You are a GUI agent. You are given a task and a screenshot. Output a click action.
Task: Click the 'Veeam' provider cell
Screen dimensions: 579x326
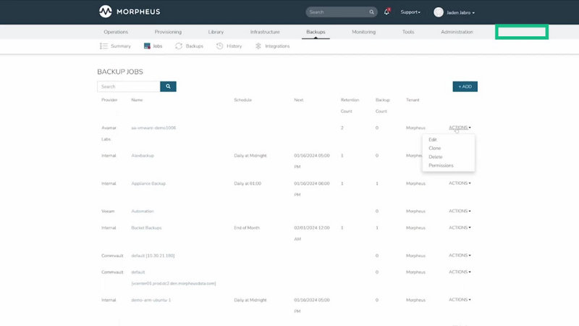108,211
